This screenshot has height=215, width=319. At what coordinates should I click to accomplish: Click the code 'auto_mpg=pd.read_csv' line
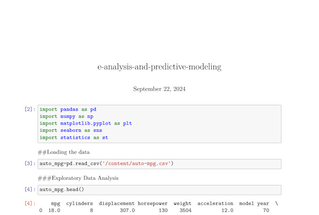coord(106,163)
